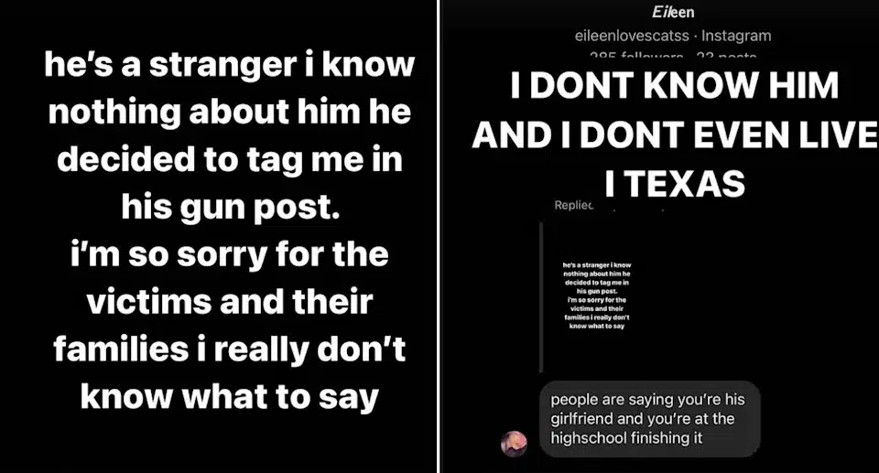The height and width of the screenshot is (473, 879).
Task: Click the 'i'm so sorry for the' line
Action: click(x=229, y=255)
